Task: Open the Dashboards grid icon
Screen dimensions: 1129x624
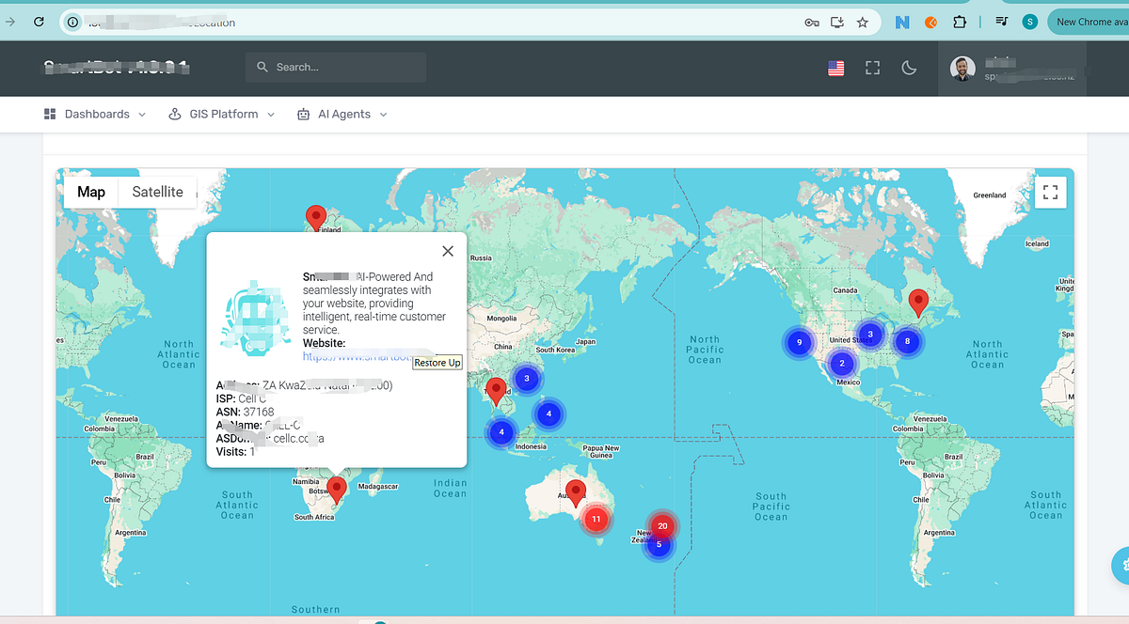Action: 49,114
